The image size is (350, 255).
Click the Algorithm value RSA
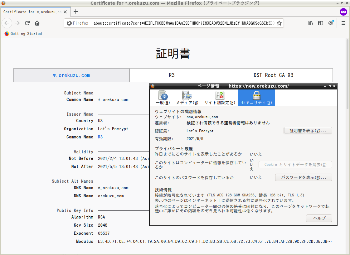pyautogui.click(x=101, y=217)
